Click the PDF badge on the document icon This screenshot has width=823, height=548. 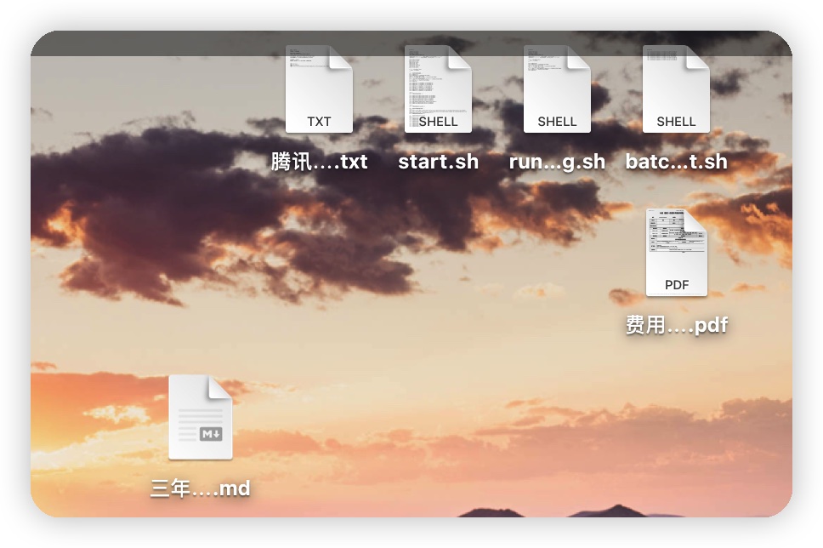[x=676, y=285]
